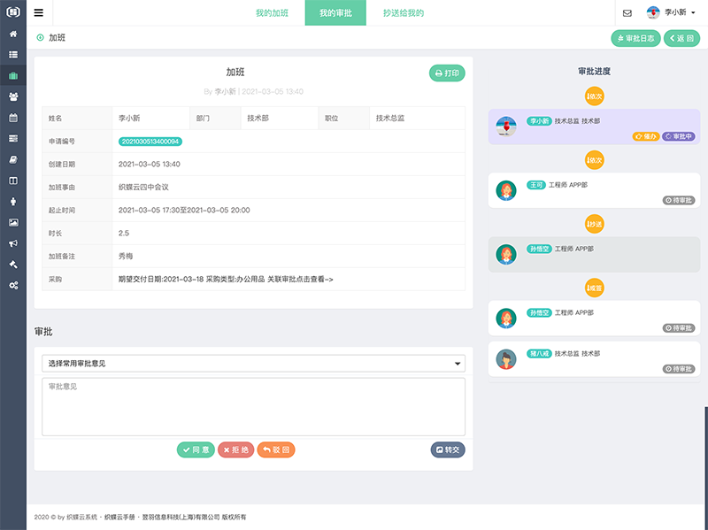Switch to the 我的加班 tab

pyautogui.click(x=271, y=13)
